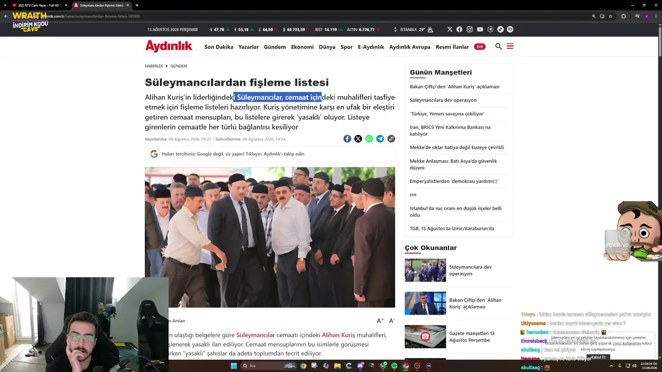
Task: Open the site search magnifier
Action: (499, 47)
